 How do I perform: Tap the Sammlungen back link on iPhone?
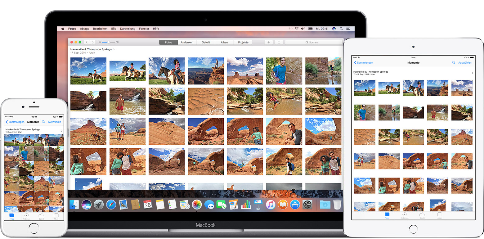pos(15,122)
